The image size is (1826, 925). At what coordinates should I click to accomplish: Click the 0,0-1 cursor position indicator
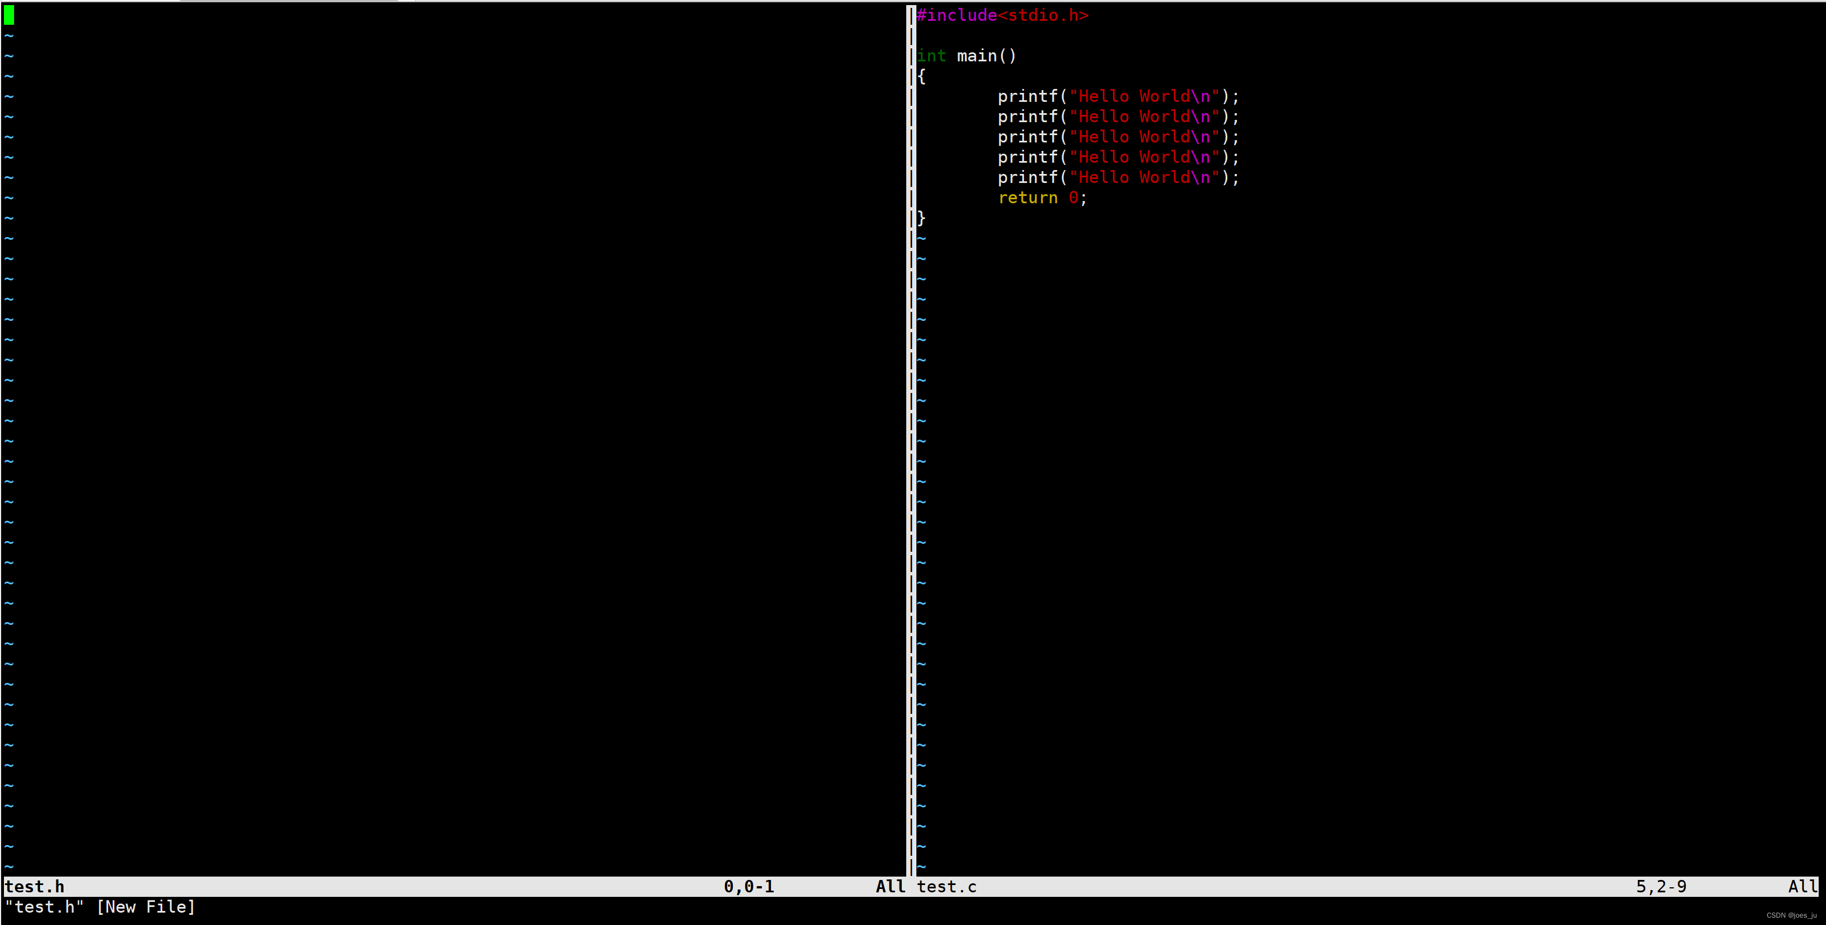749,887
